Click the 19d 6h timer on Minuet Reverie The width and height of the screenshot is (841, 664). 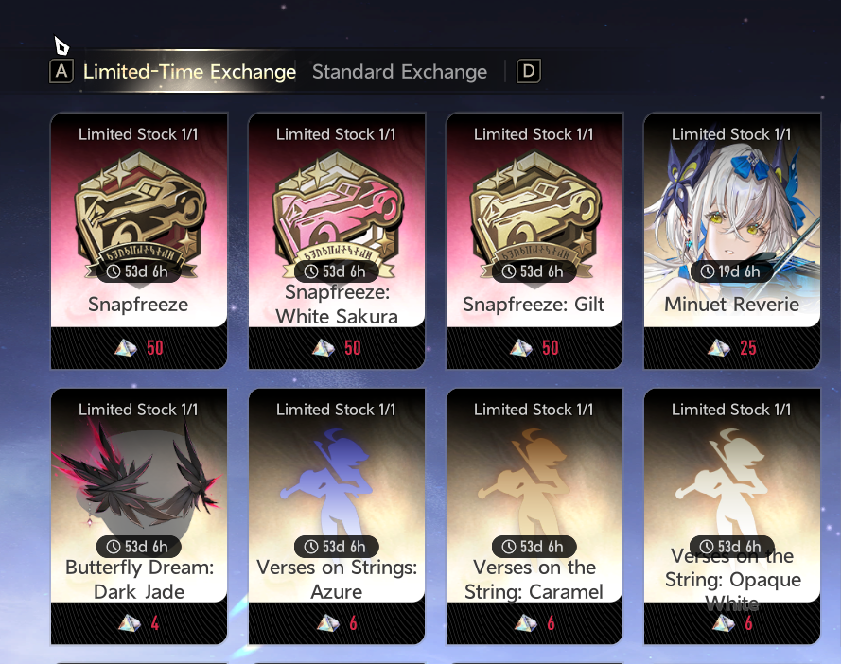[731, 271]
